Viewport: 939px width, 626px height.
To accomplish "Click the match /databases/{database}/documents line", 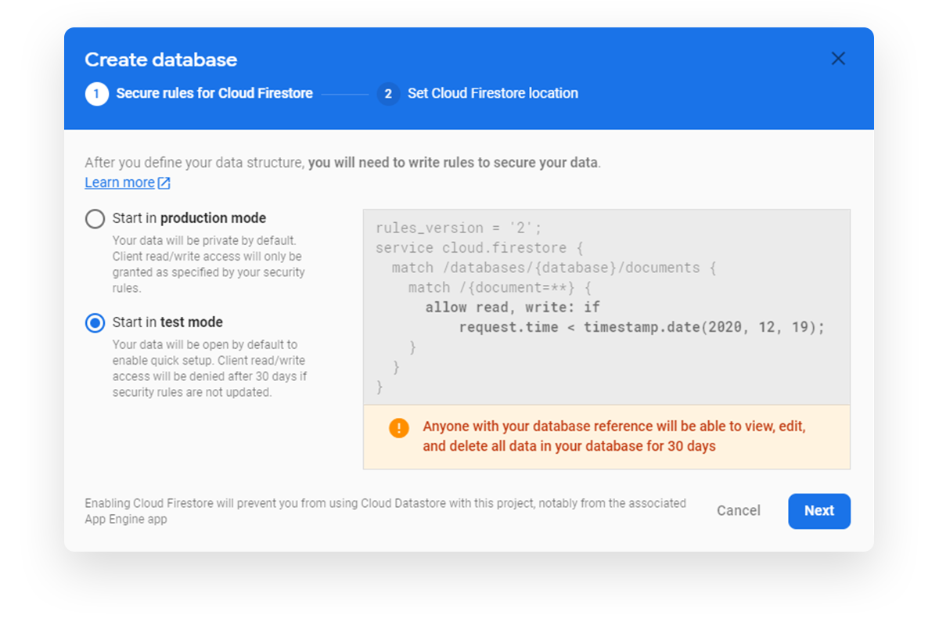I will tap(554, 268).
